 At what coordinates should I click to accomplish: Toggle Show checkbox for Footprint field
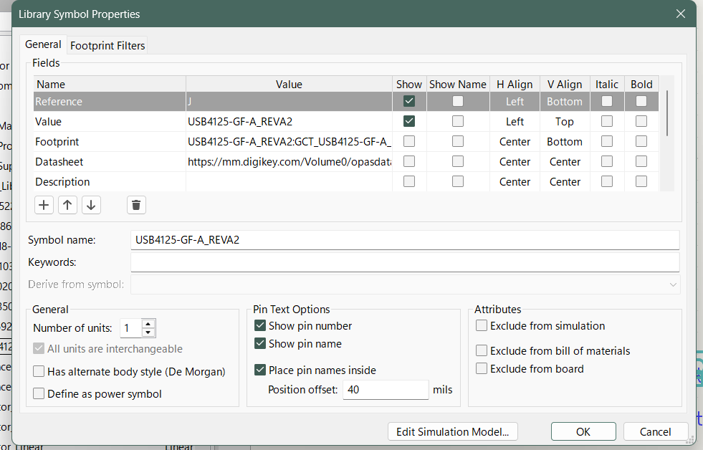click(x=409, y=142)
